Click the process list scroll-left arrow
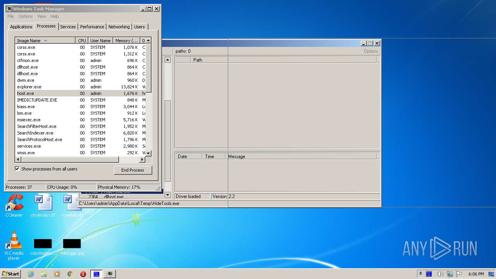 [18, 159]
